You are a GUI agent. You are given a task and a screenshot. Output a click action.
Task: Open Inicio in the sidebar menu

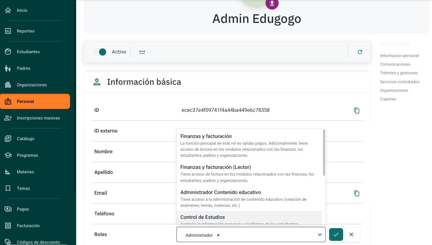(35, 11)
